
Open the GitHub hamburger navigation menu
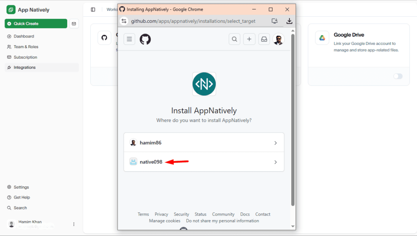click(x=129, y=39)
